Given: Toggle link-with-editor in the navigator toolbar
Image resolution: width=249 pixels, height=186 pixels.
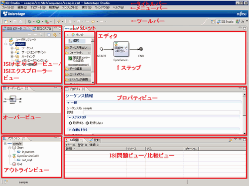Looking at the screenshot, I should click(55, 35).
